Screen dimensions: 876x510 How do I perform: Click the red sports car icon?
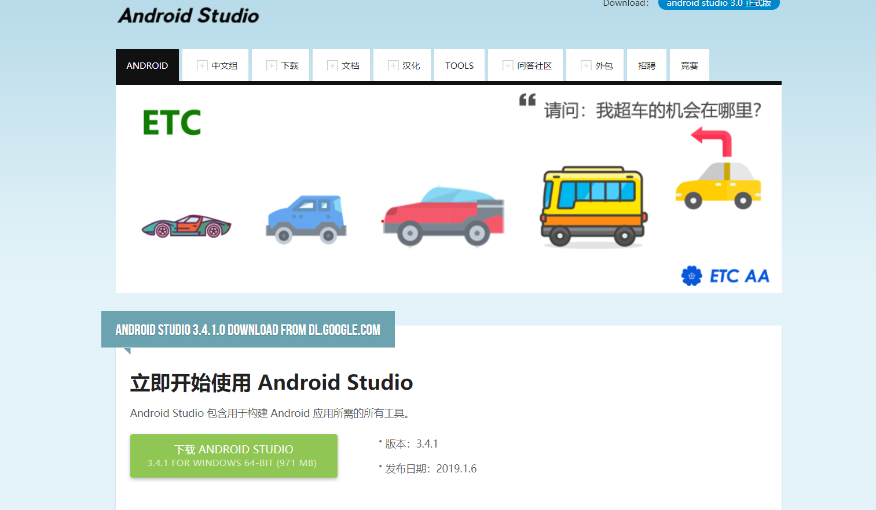444,216
